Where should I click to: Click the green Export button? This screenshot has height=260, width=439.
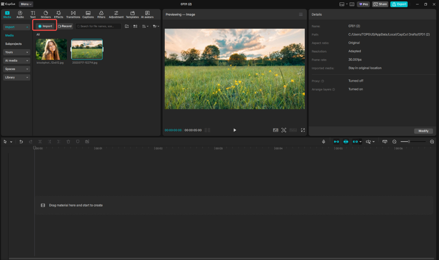399,4
